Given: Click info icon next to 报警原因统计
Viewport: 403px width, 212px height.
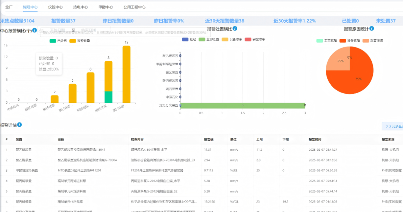Looking at the screenshot, I should pos(372,28).
